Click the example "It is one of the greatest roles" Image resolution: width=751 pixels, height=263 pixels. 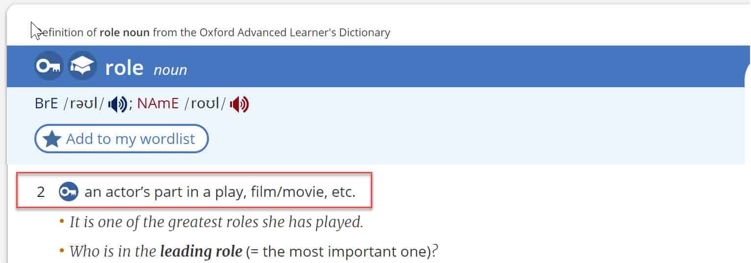[216, 222]
